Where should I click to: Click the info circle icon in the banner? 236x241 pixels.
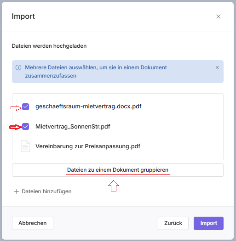(18, 67)
